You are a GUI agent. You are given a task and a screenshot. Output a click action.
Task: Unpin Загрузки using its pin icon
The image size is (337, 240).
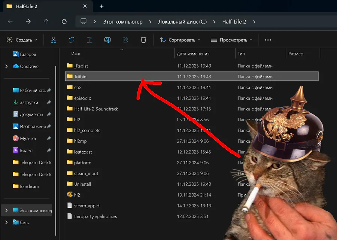[49, 103]
